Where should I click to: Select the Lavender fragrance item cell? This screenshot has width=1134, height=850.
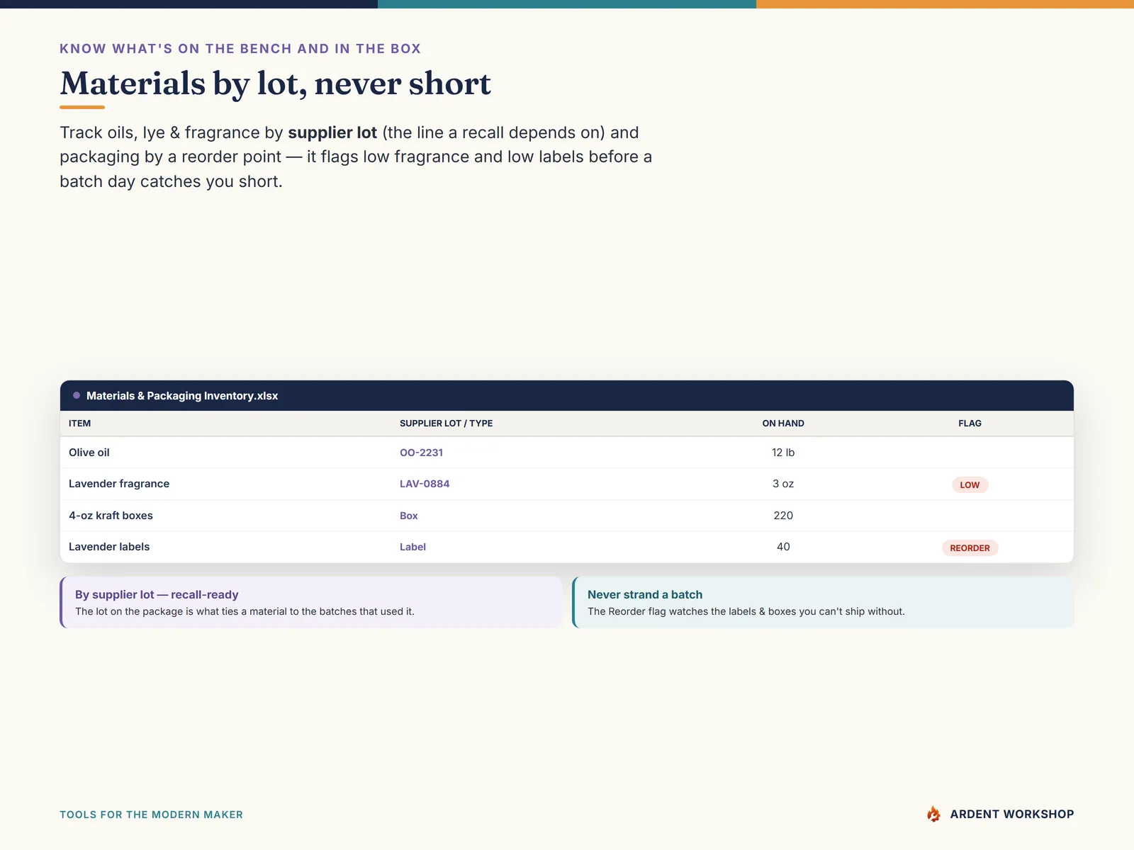click(x=119, y=484)
